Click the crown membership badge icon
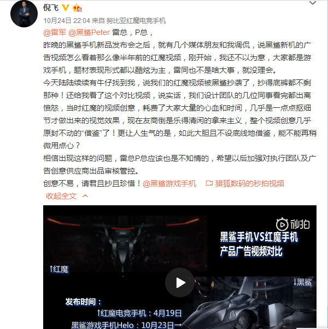328x329 pixels. point(77,8)
